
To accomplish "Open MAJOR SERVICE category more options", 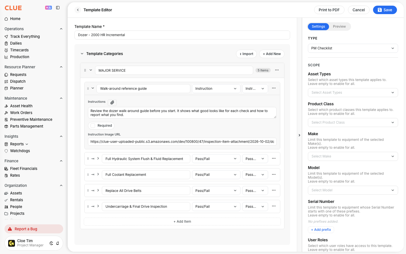I will click(x=277, y=70).
